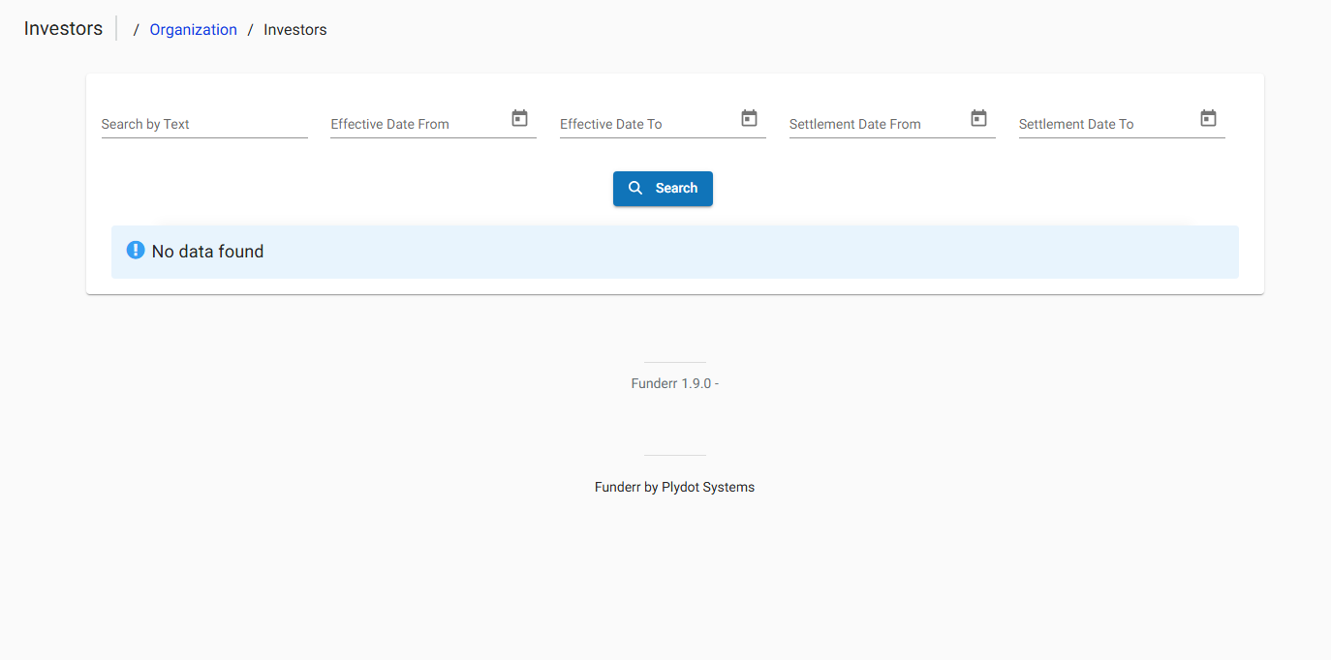
Task: Click the Settlement Date To text field
Action: pyautogui.click(x=1104, y=124)
